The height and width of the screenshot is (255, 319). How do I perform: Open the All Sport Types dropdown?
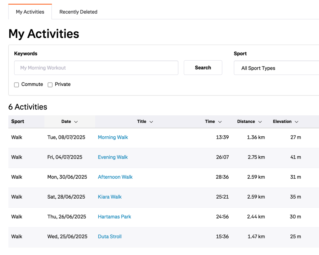(276, 68)
